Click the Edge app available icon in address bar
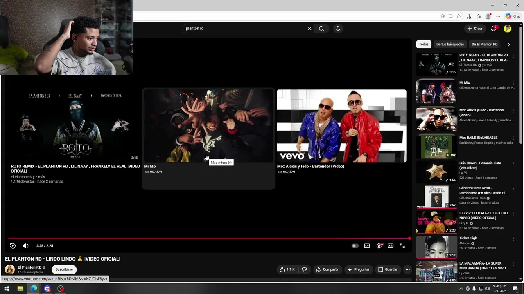This screenshot has height=294, width=524. click(x=443, y=16)
